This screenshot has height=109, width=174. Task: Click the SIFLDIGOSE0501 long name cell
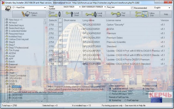point(92,25)
